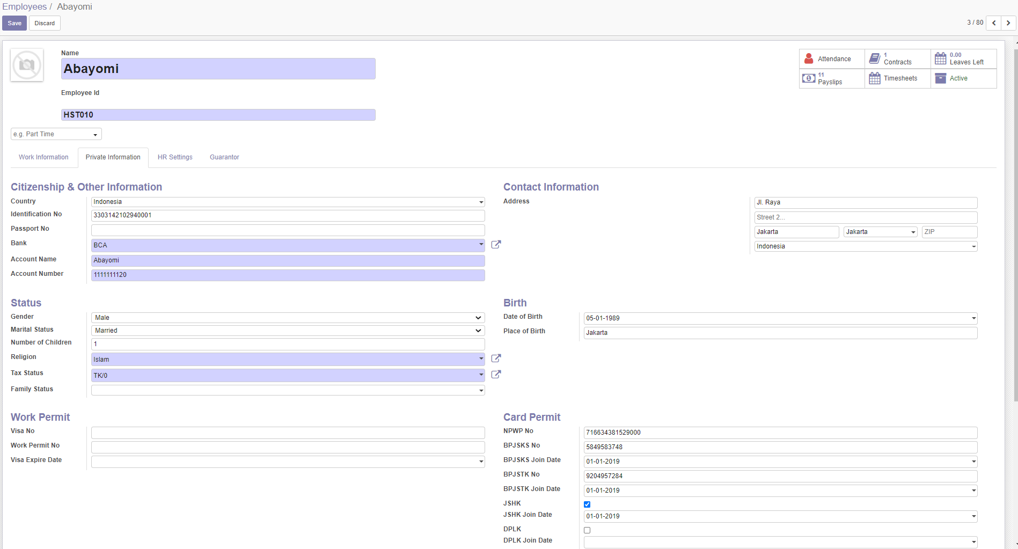Open the Leaves Left stat button
This screenshot has height=549, width=1018.
964,59
